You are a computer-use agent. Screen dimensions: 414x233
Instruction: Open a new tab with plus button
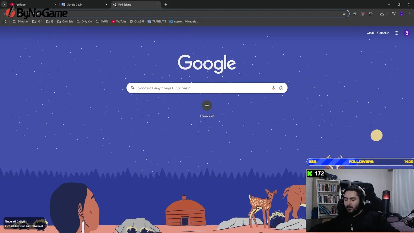point(166,5)
